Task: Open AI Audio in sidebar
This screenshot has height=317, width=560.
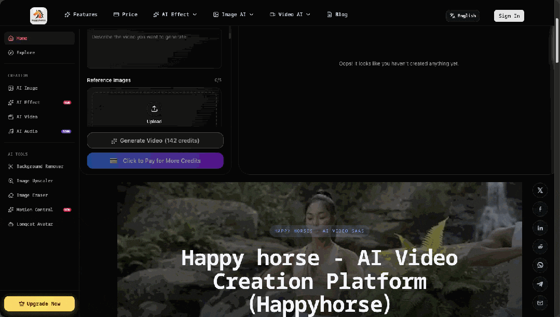Action: [x=39, y=131]
